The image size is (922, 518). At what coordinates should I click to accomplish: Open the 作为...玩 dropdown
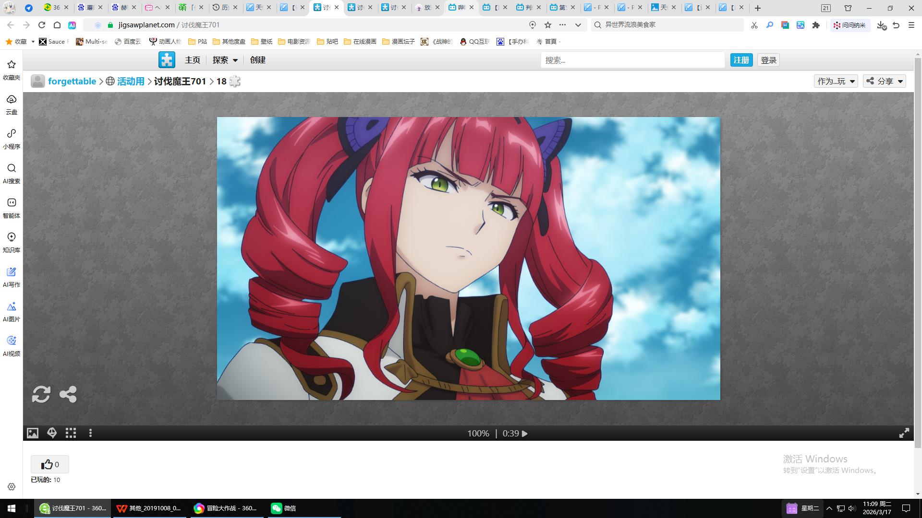(836, 81)
